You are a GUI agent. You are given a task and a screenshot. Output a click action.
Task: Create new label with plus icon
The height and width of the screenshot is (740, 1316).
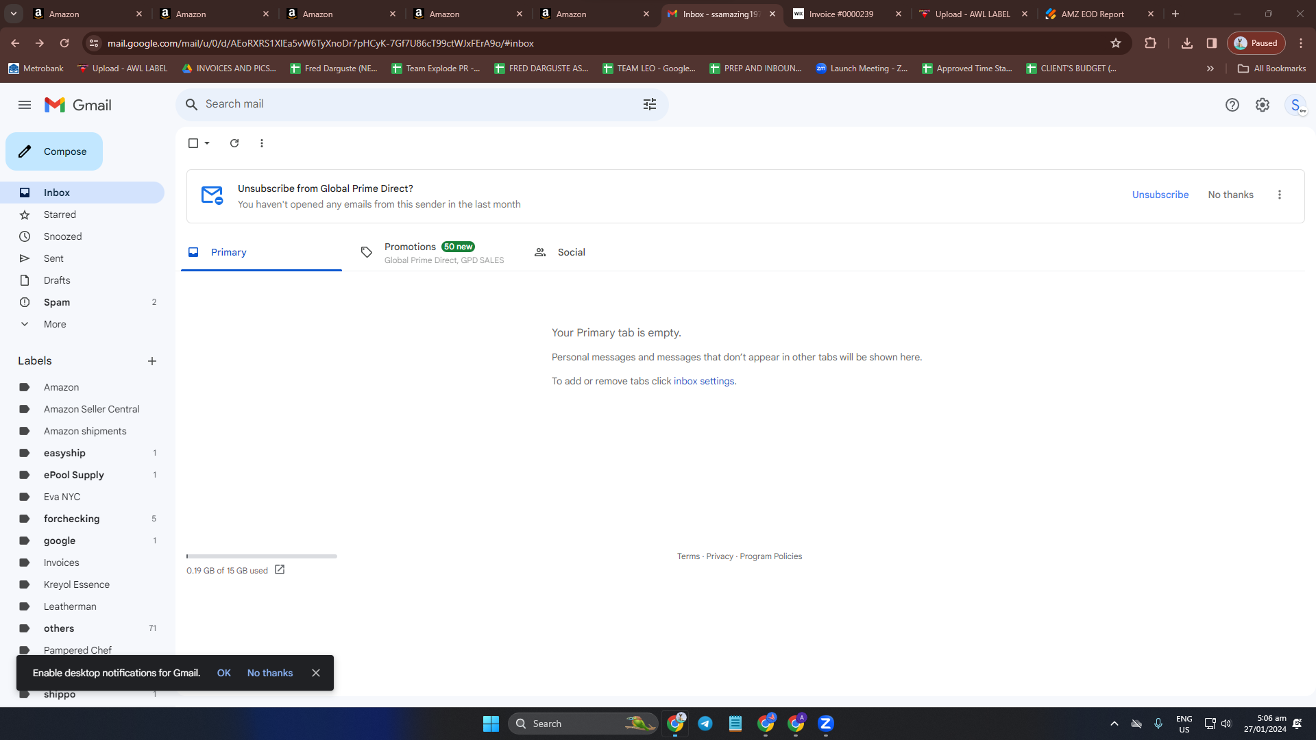[152, 361]
